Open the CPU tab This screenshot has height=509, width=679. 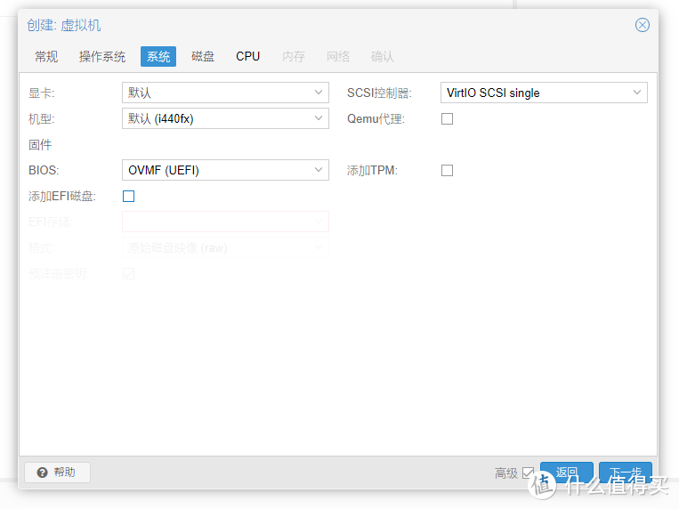pos(248,56)
